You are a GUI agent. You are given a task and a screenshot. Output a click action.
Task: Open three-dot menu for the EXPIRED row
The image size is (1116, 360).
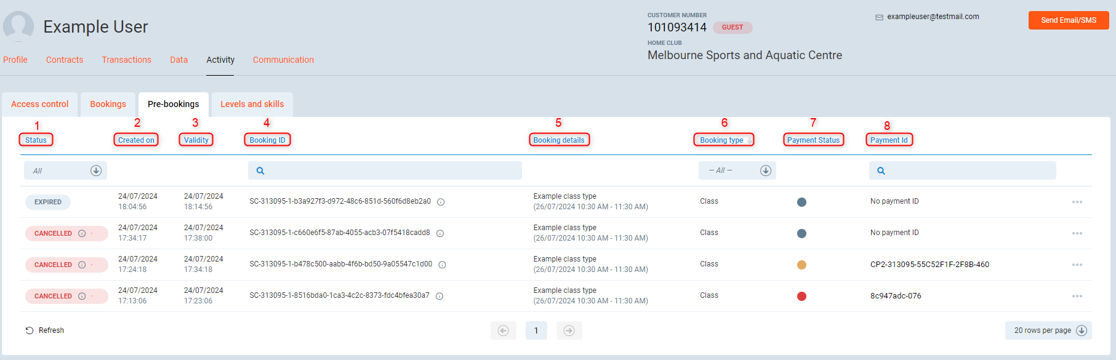[1077, 202]
